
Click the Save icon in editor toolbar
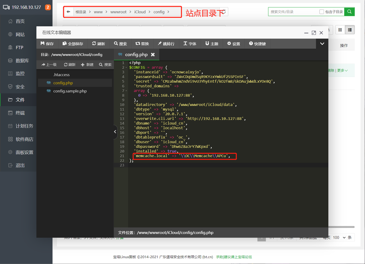[42, 43]
